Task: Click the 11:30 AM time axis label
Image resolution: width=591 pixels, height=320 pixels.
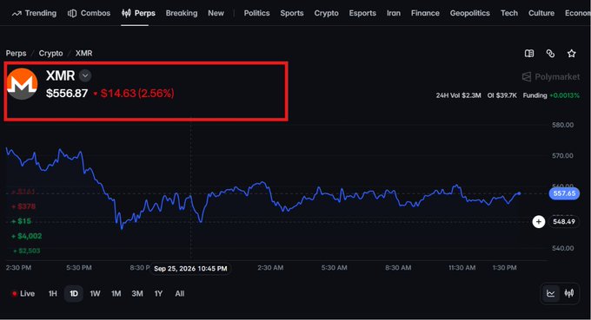Action: click(x=462, y=268)
